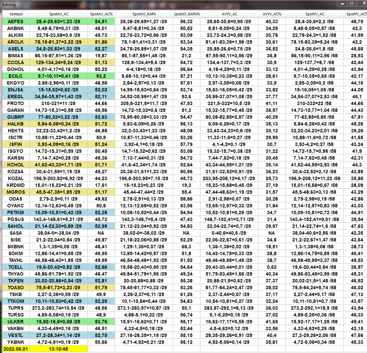
Task: Select the CCOLA symbol cell
Action: [16, 62]
